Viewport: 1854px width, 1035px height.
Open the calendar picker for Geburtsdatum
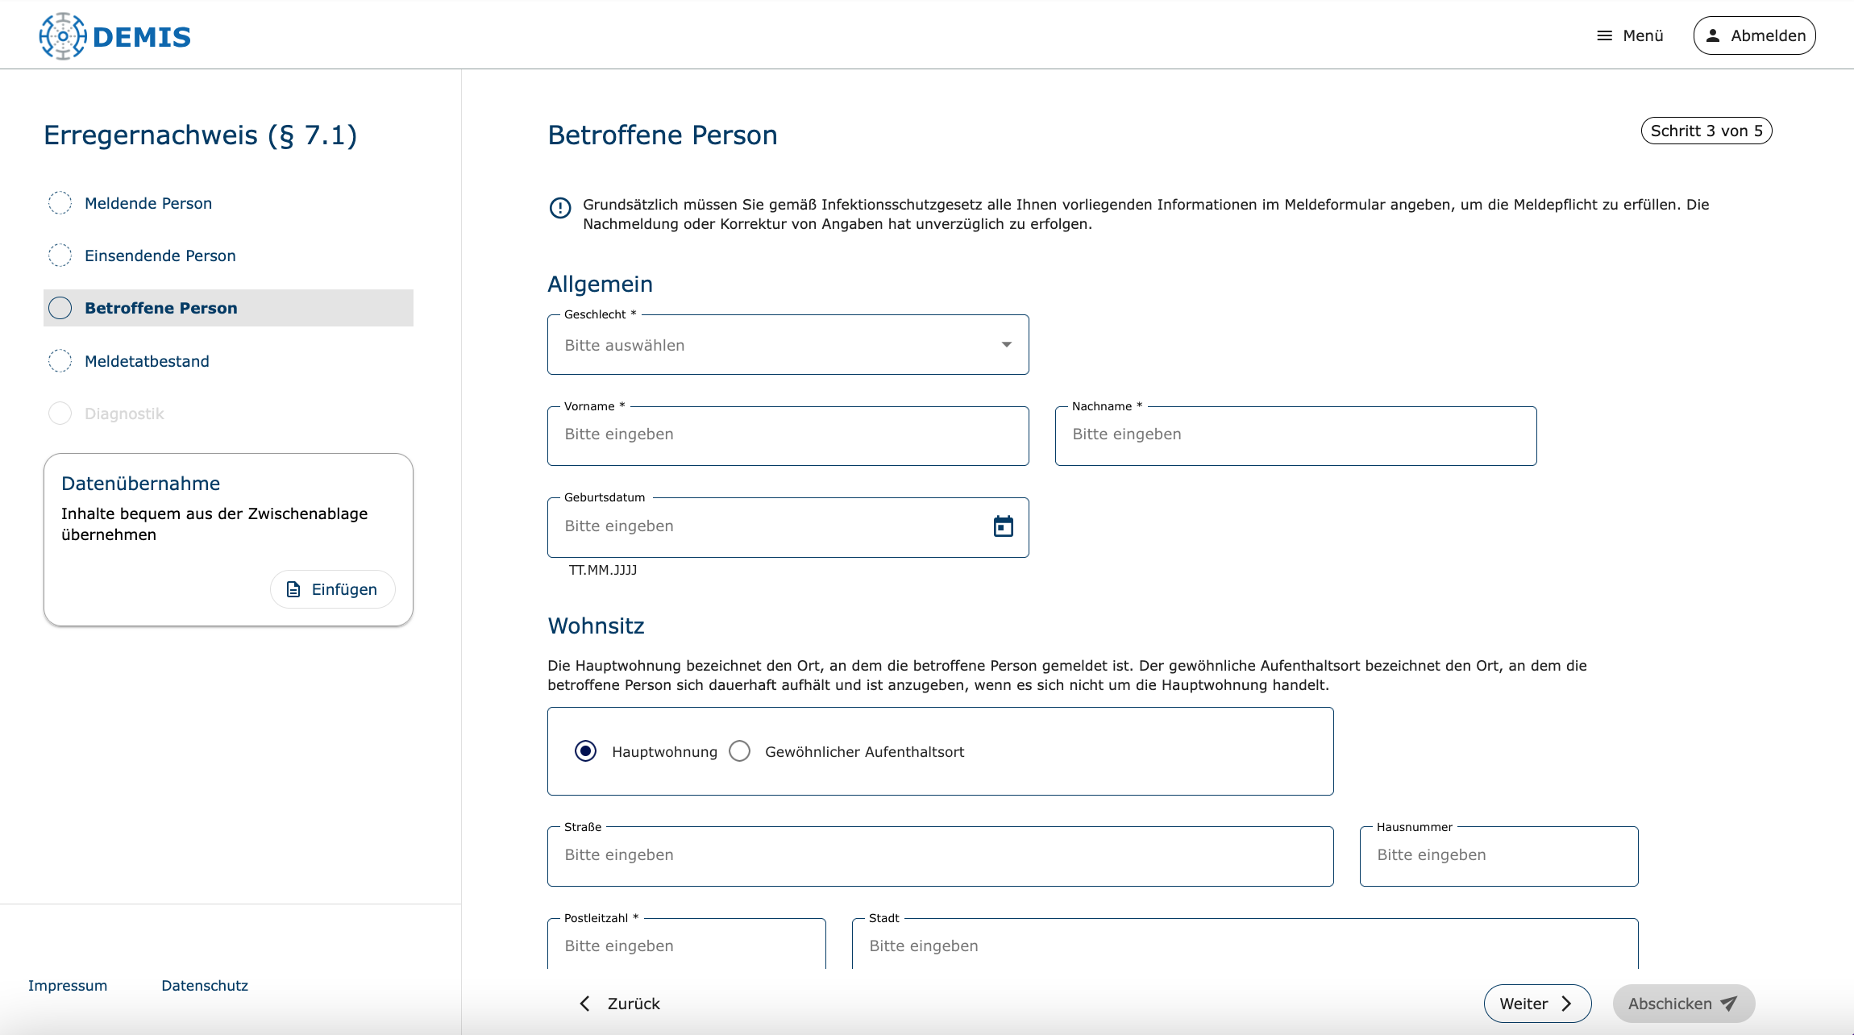pyautogui.click(x=1003, y=526)
